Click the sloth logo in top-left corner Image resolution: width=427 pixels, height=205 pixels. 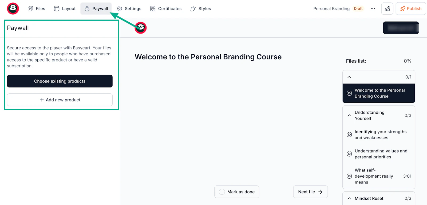[x=13, y=9]
